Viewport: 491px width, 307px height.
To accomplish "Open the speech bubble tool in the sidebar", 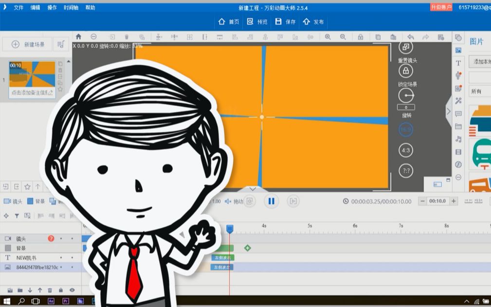I will pyautogui.click(x=458, y=113).
